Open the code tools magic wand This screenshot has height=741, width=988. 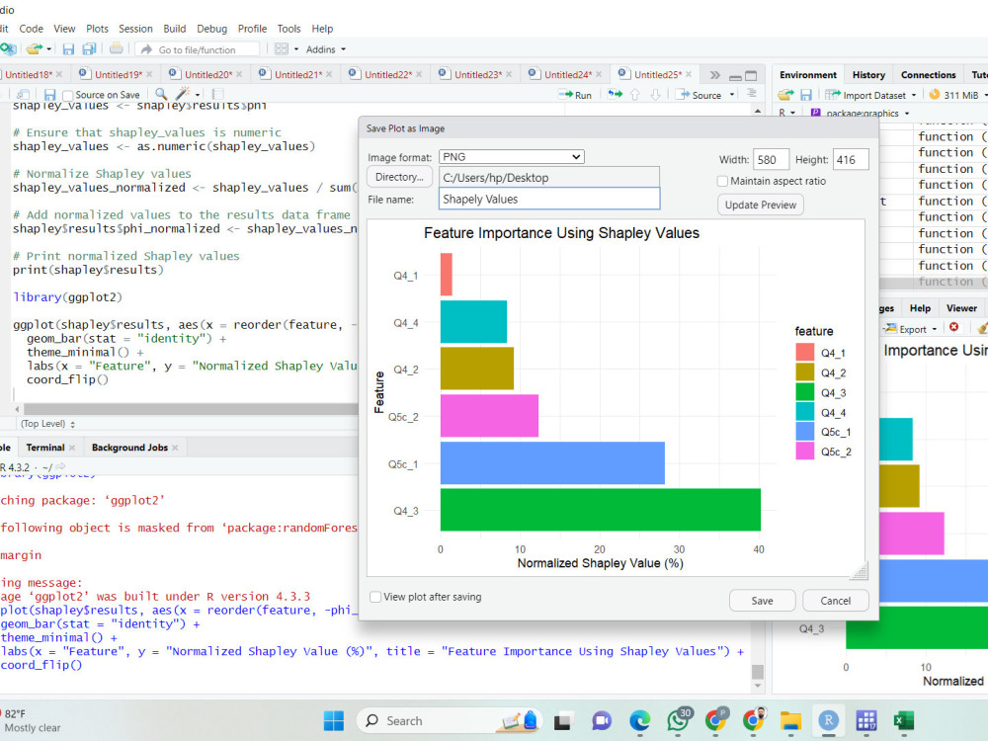(184, 94)
